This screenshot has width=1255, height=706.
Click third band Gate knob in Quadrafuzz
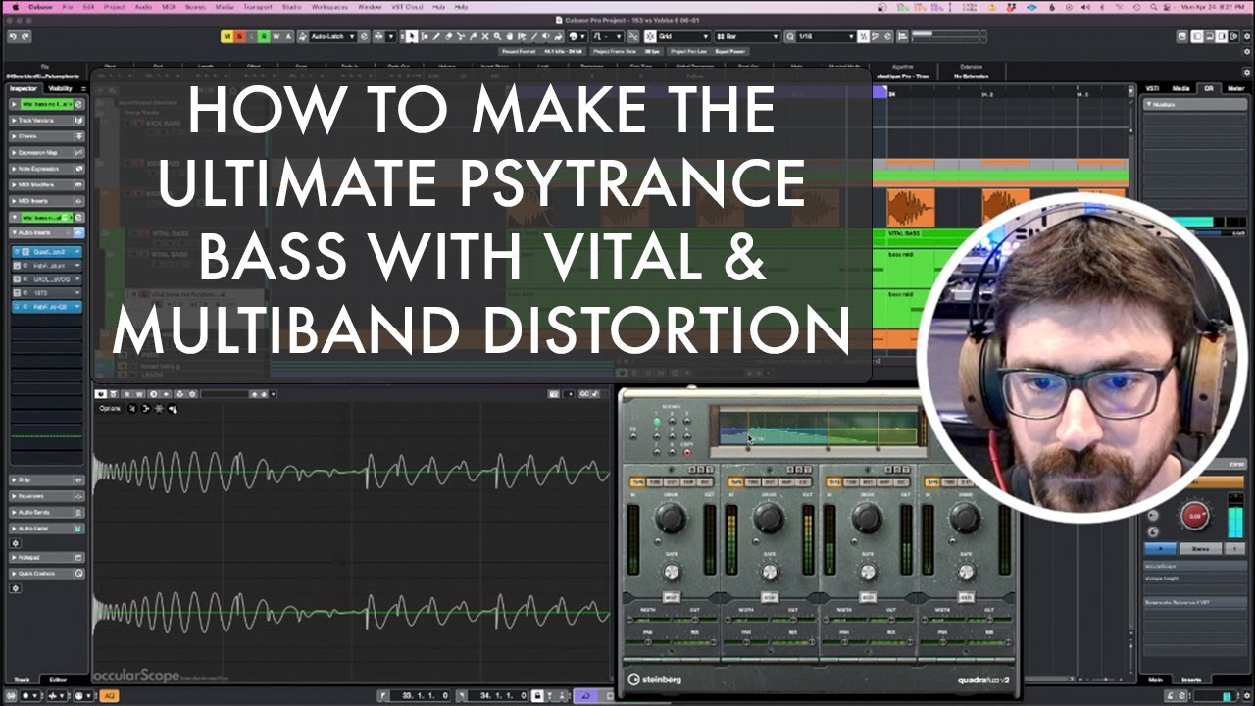(868, 571)
